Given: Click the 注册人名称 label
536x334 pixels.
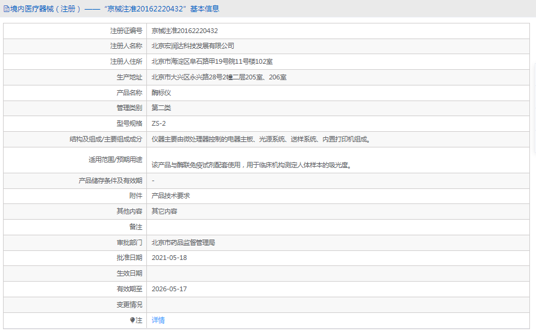Looking at the screenshot, I should (x=126, y=46).
